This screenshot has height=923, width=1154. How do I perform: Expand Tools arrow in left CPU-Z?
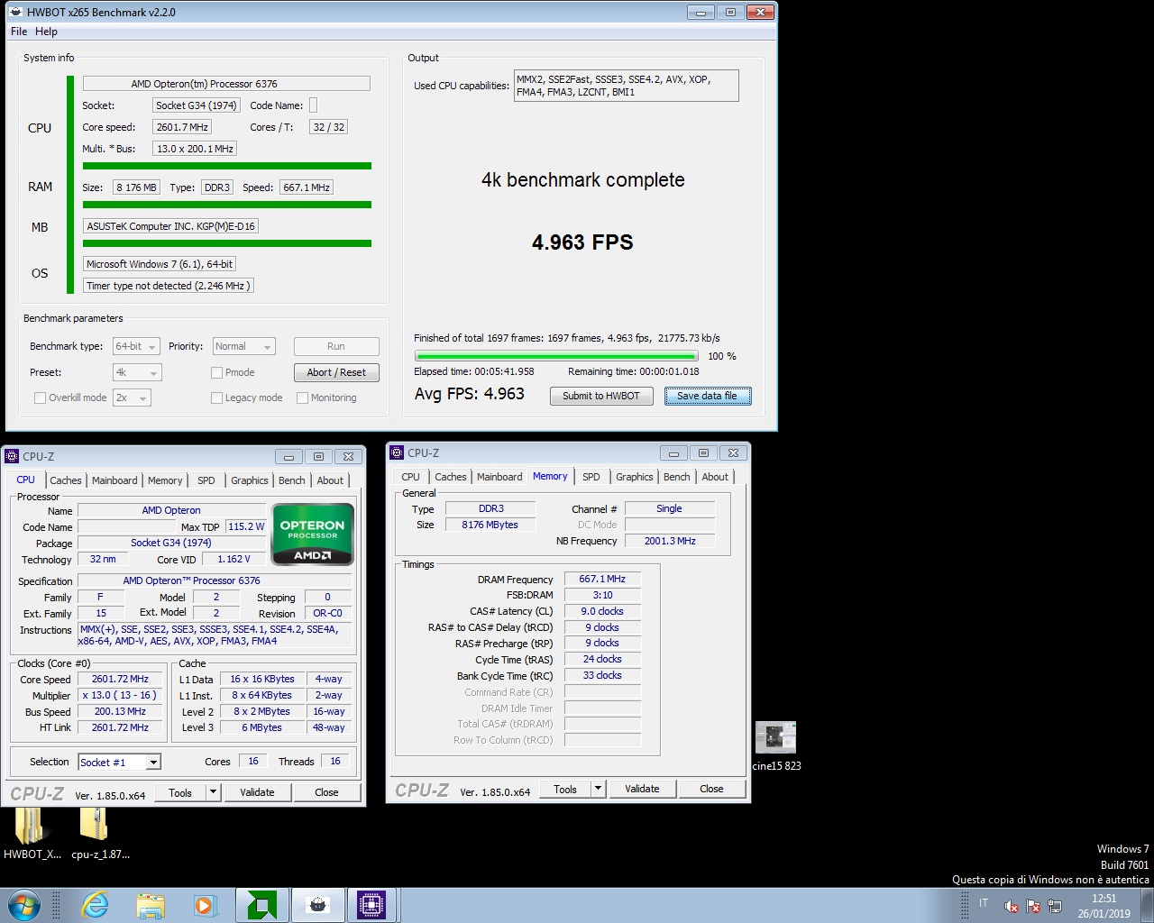point(214,793)
